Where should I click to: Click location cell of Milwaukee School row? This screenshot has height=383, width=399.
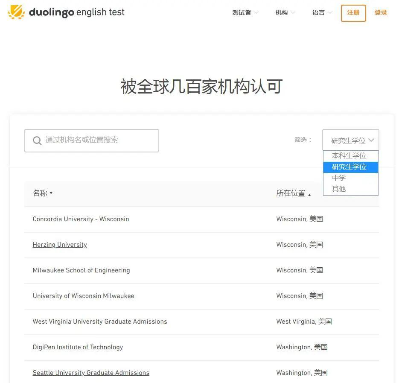click(300, 270)
